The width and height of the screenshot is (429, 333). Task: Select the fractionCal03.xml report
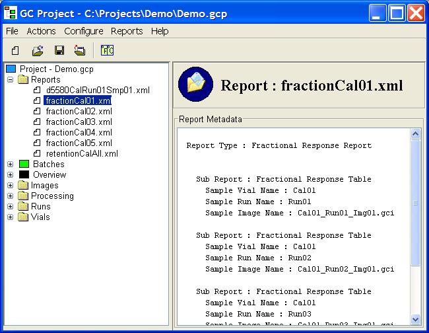click(79, 122)
